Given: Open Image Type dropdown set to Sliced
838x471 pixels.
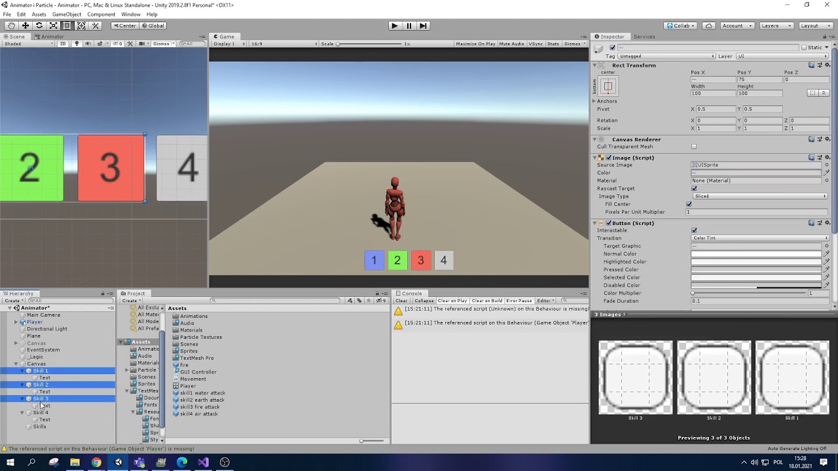Looking at the screenshot, I should point(760,196).
